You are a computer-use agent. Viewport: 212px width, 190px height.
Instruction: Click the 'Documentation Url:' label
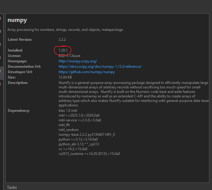coord(24,67)
